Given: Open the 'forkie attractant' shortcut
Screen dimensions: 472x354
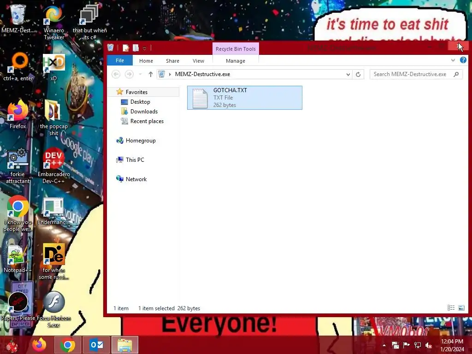Looking at the screenshot, I should point(18,165).
